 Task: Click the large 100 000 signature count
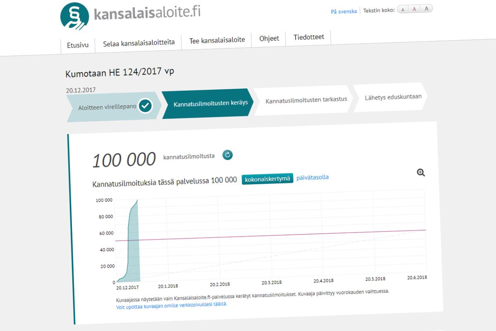pyautogui.click(x=124, y=160)
